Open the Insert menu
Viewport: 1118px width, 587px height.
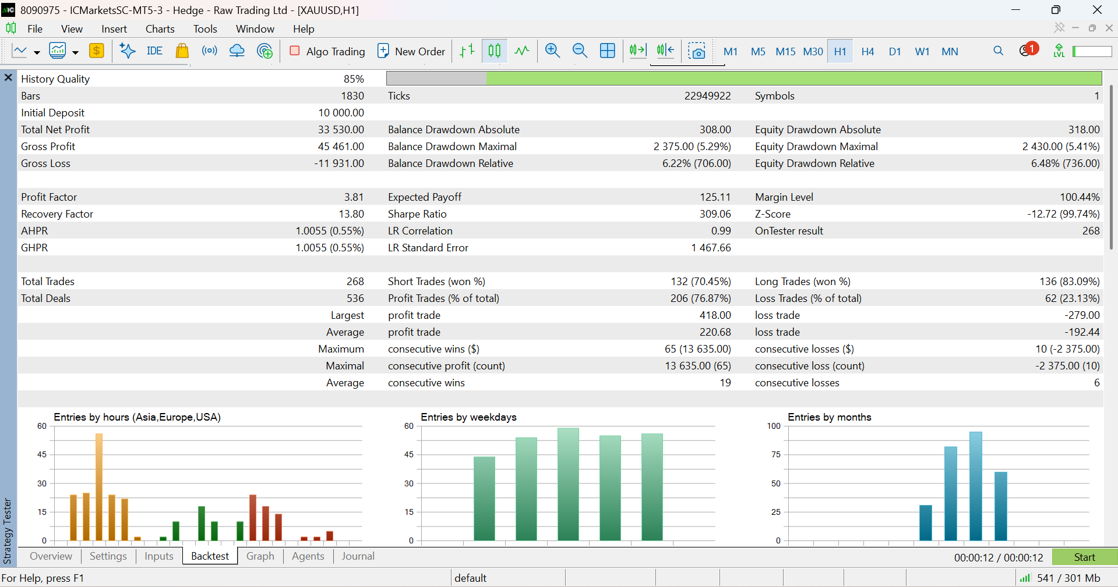[114, 29]
